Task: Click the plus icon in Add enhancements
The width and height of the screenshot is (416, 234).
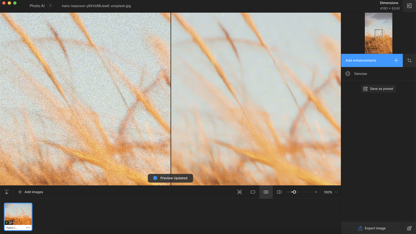Action: pyautogui.click(x=396, y=60)
